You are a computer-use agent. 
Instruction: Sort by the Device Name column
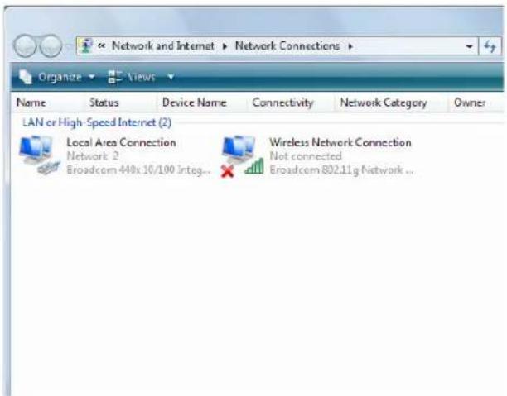tap(195, 103)
